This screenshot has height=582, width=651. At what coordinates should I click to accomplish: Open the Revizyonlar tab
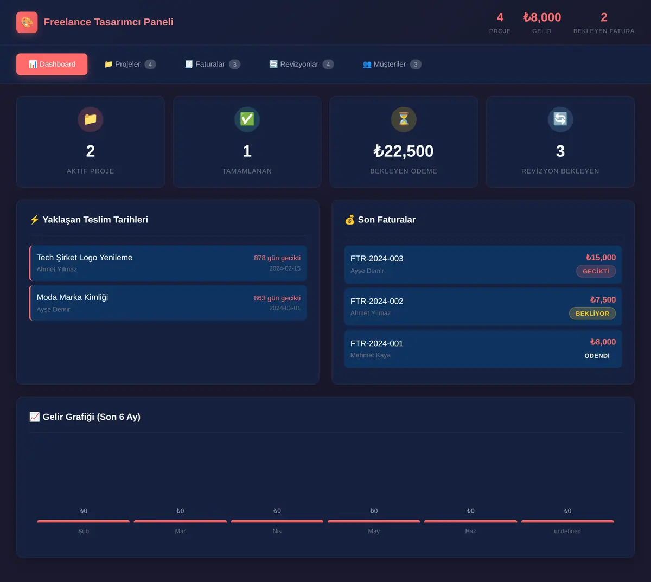tap(302, 64)
